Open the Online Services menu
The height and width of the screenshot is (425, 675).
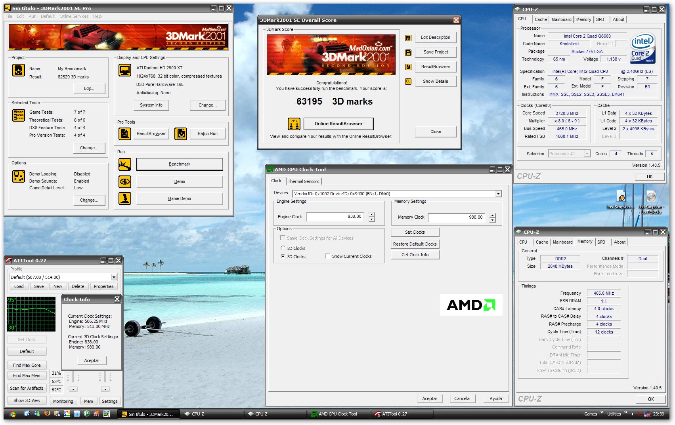click(x=74, y=16)
